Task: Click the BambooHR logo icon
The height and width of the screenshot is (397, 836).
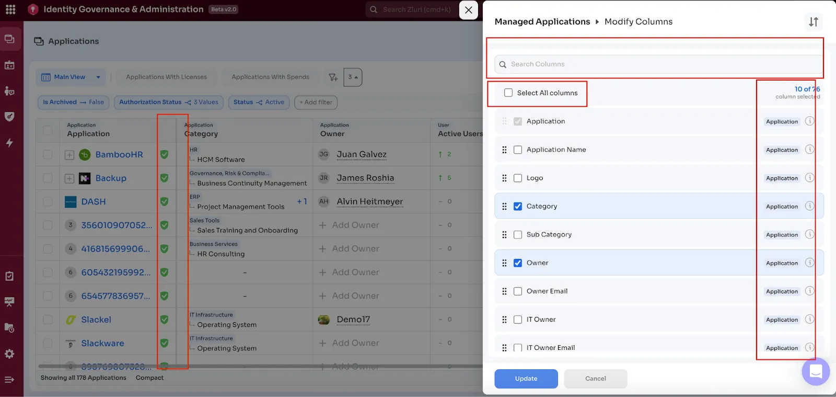Action: (x=85, y=155)
